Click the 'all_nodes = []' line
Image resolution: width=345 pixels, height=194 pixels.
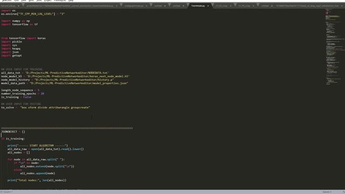coord(19,153)
